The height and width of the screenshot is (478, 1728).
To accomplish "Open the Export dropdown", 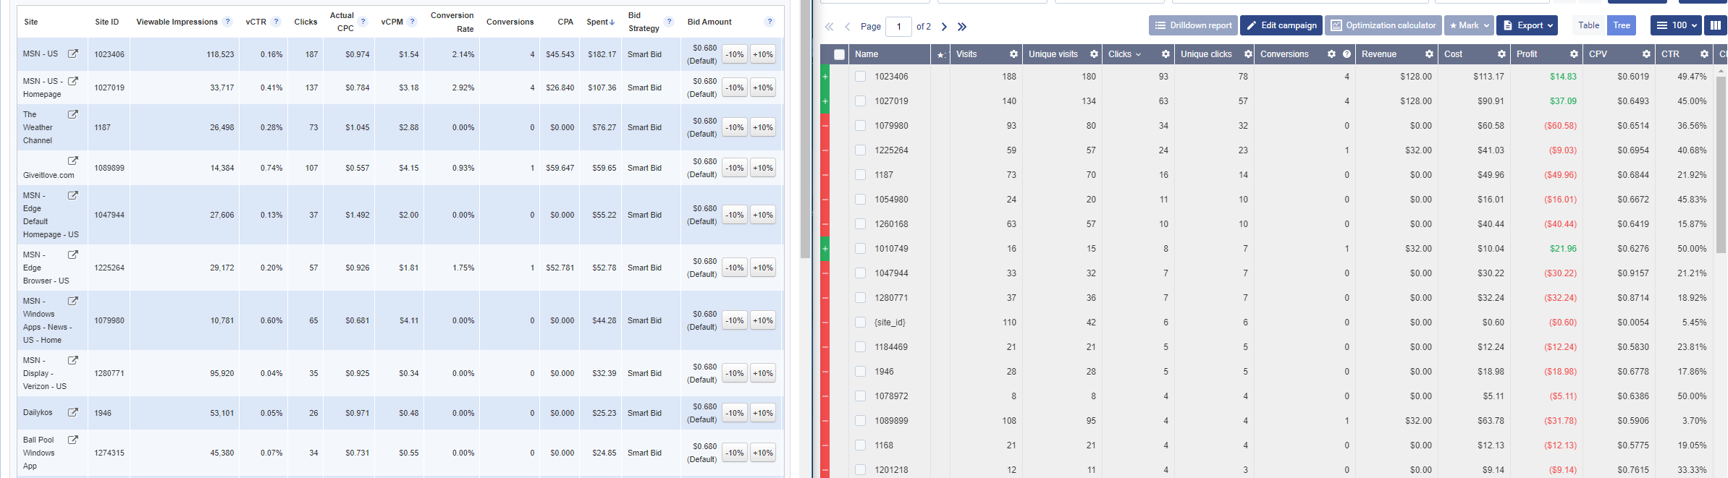I will [1527, 25].
